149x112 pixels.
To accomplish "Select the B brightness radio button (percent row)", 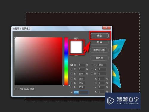I will coord(72,73).
